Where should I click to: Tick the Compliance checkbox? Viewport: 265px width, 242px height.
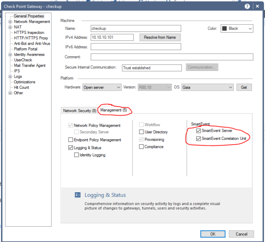pyautogui.click(x=141, y=147)
